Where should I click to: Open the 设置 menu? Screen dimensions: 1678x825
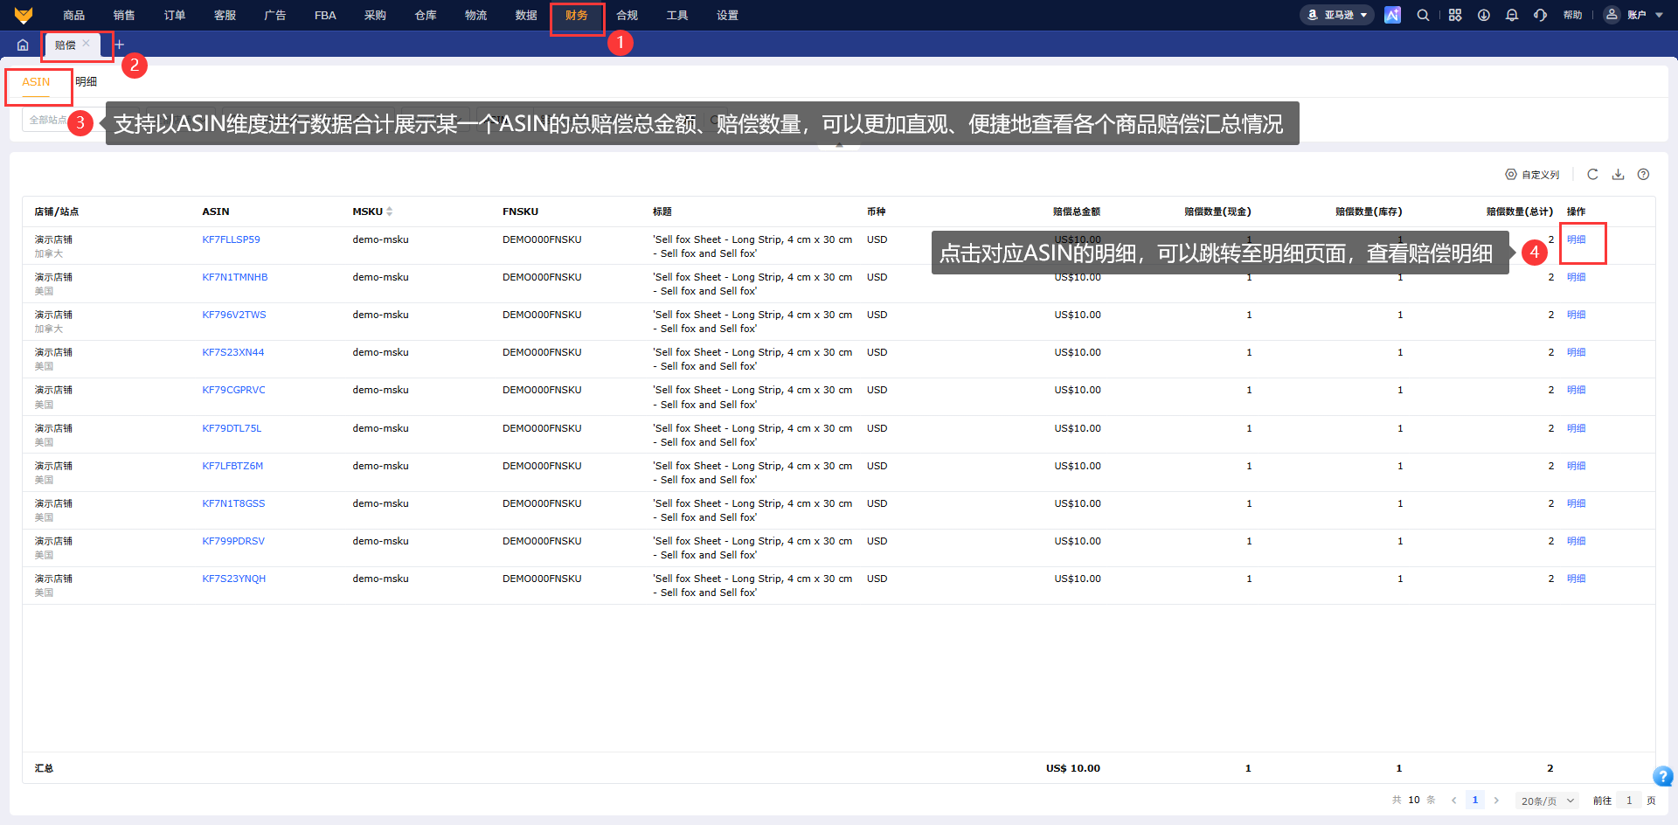(x=727, y=16)
